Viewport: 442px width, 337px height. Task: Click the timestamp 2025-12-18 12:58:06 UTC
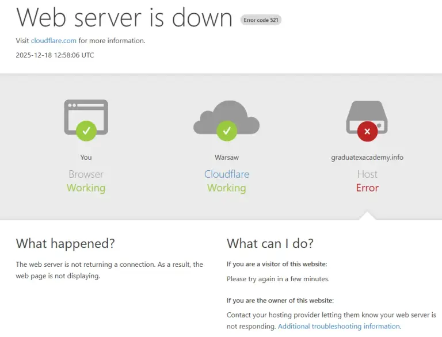coord(55,55)
